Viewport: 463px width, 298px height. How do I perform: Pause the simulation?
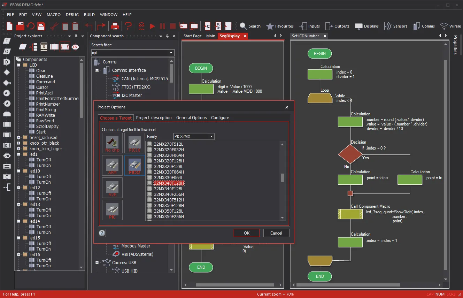tap(162, 26)
